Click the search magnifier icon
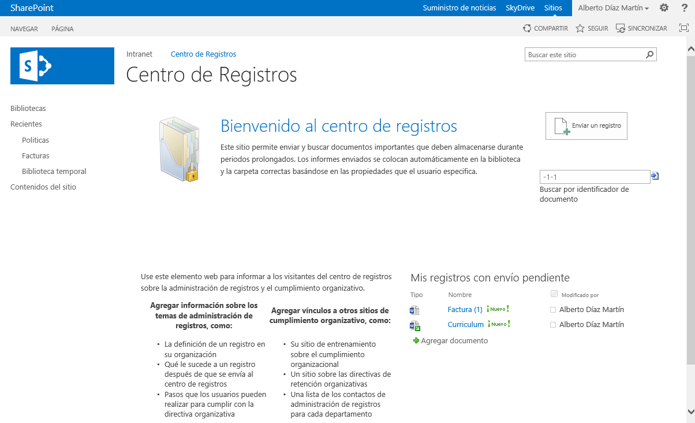This screenshot has width=695, height=423. (x=650, y=55)
